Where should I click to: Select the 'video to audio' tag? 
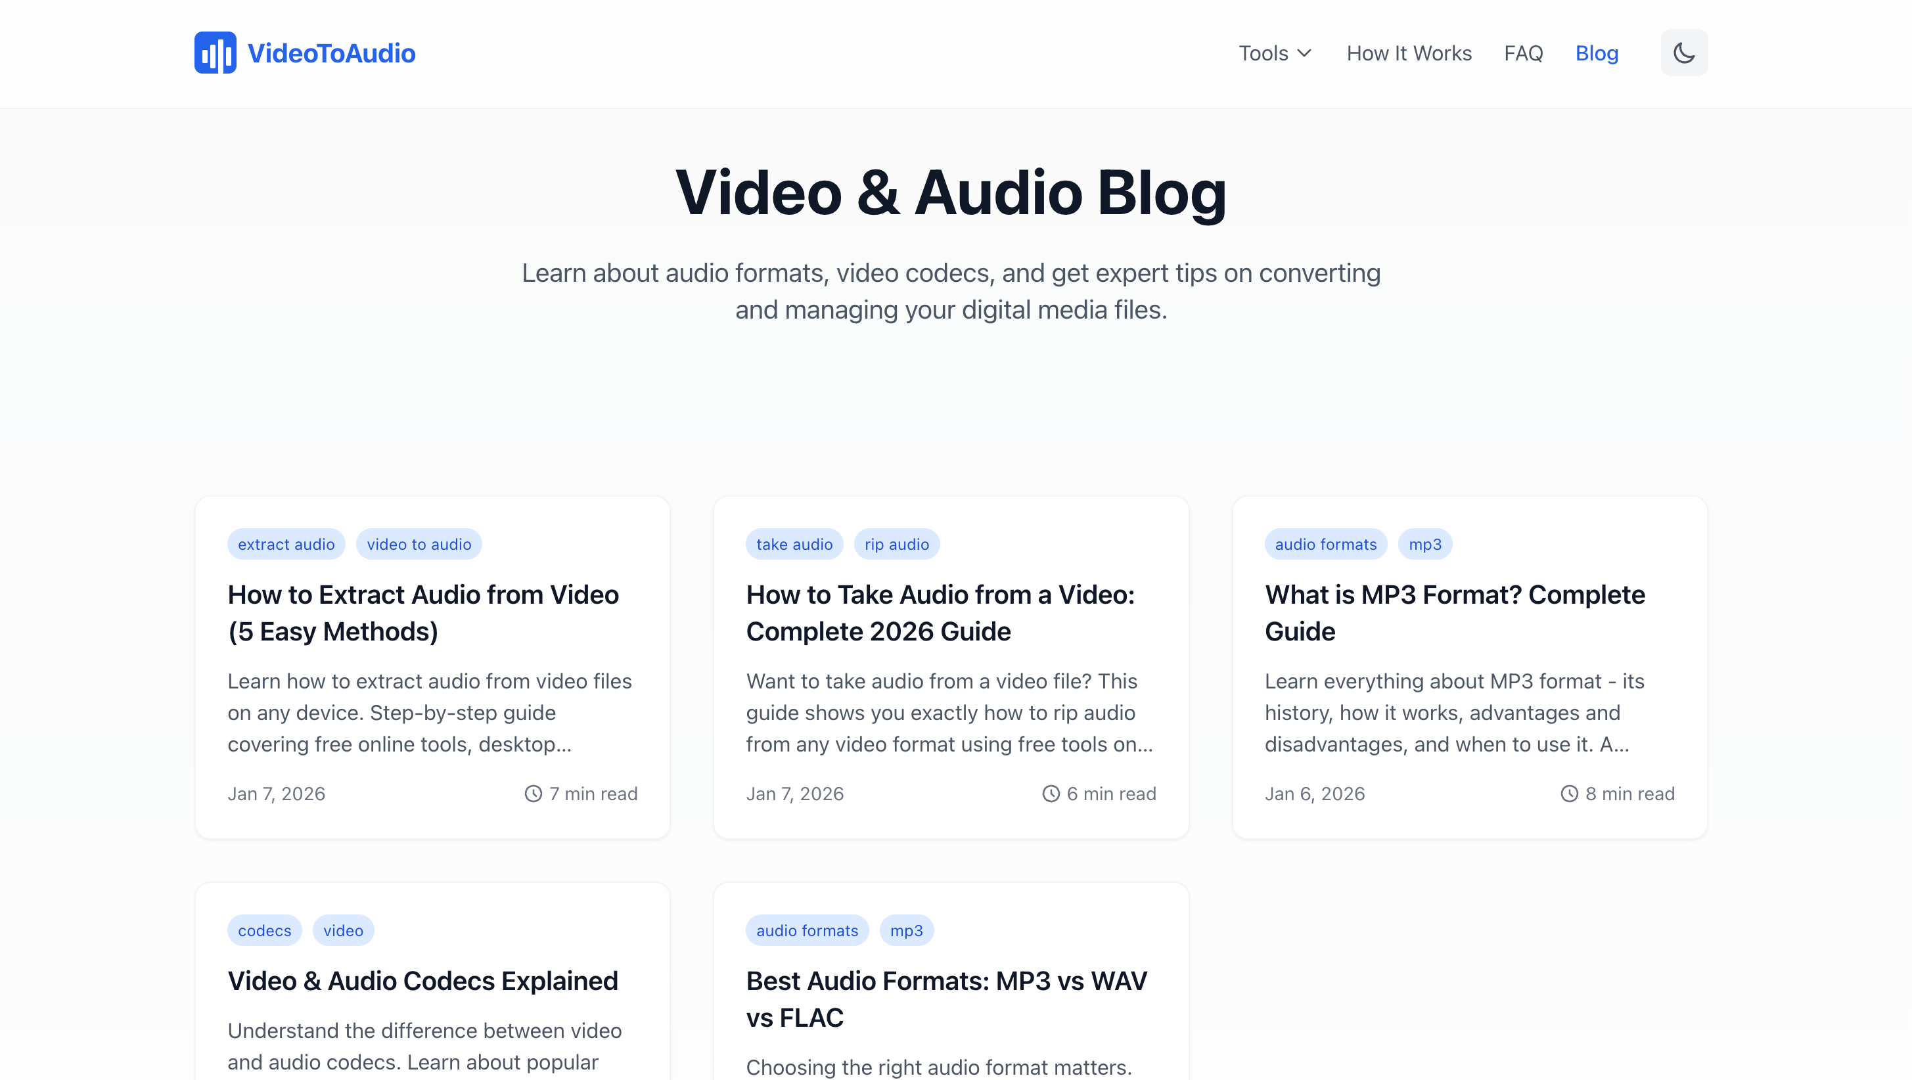(419, 543)
